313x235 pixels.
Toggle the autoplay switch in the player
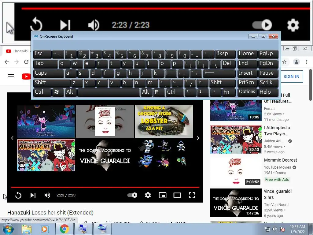132,195
